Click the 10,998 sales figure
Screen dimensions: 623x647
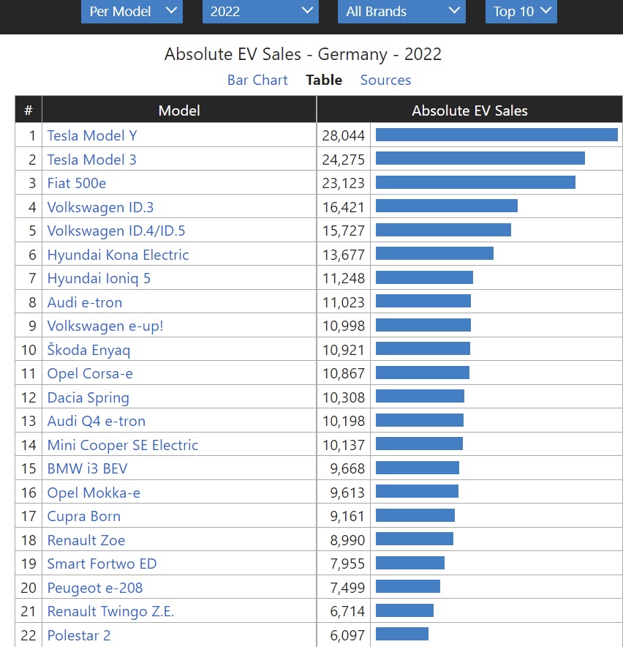pyautogui.click(x=344, y=326)
